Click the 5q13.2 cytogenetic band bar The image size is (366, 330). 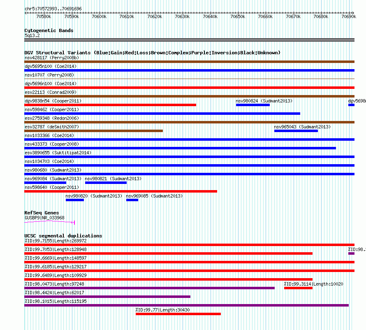pyautogui.click(x=189, y=40)
